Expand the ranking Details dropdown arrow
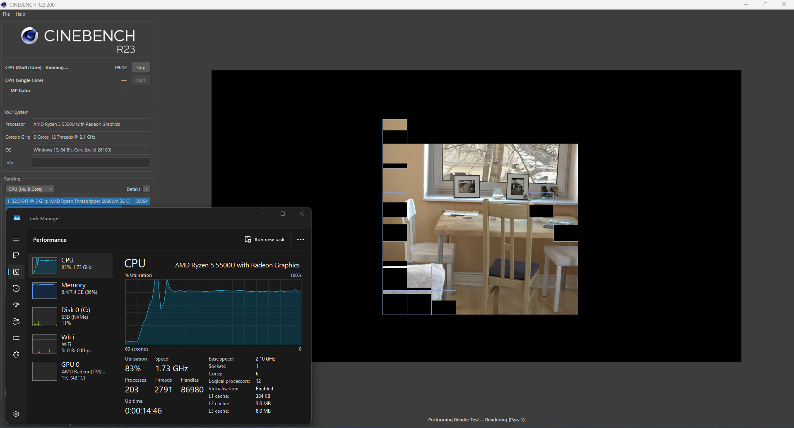 [147, 189]
